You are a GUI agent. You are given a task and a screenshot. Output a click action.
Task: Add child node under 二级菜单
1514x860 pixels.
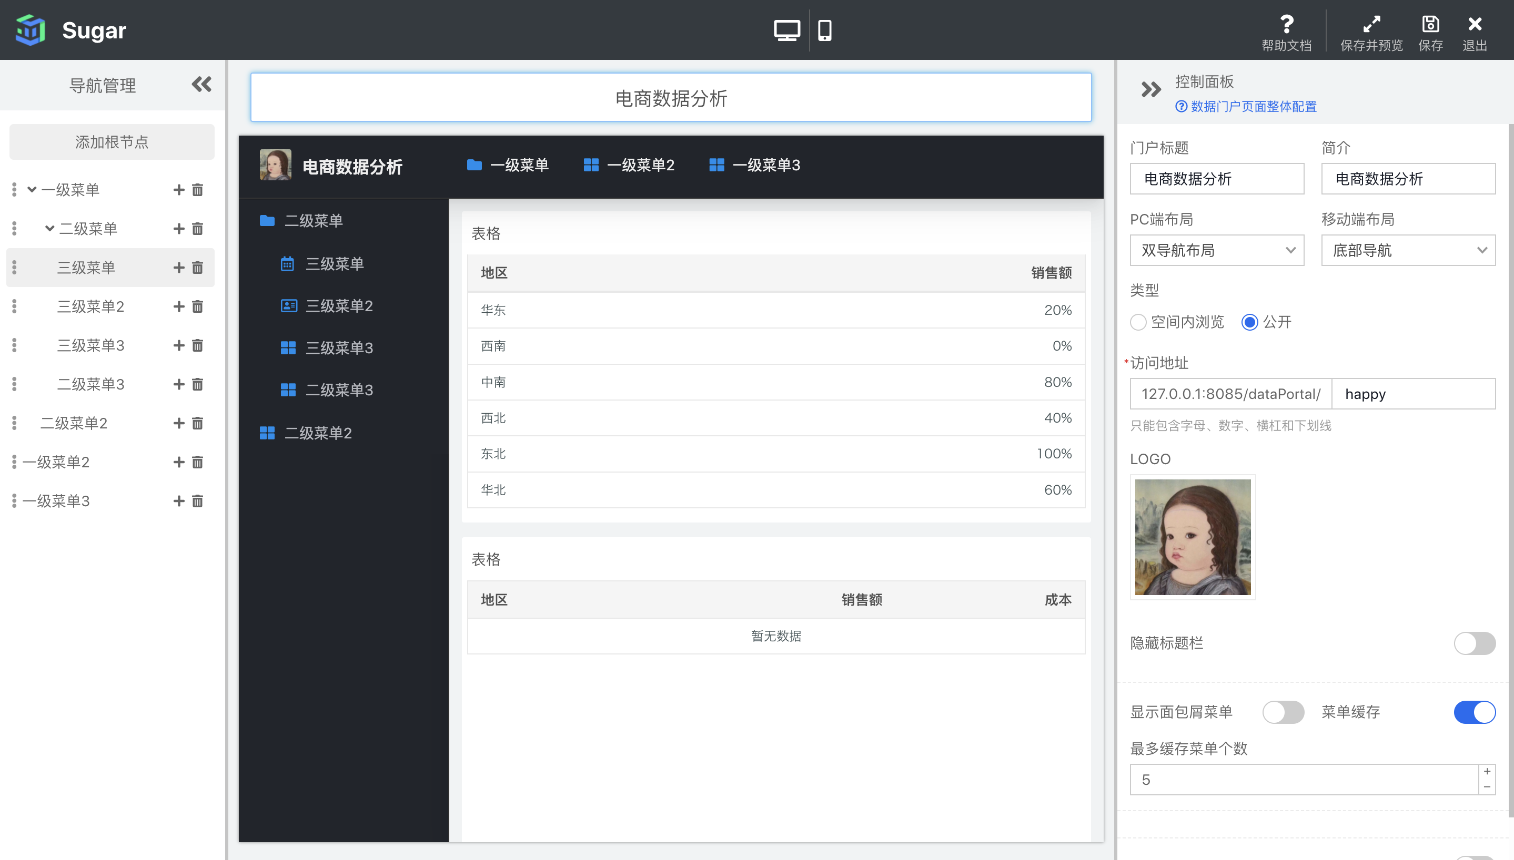[178, 229]
